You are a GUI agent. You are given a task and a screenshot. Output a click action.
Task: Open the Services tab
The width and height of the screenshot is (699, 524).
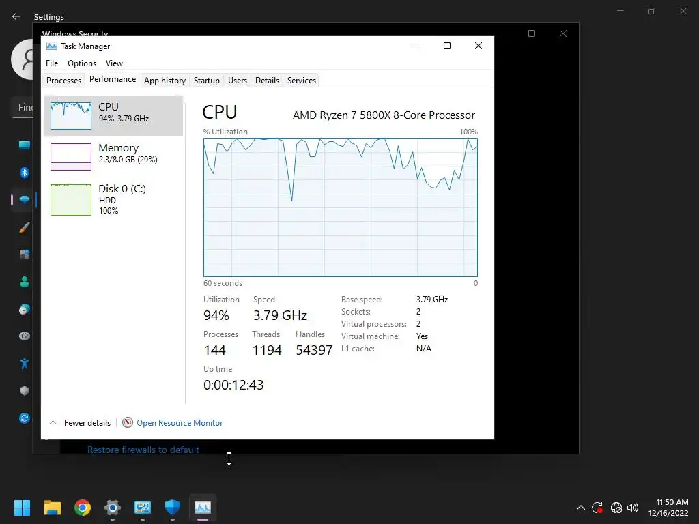click(x=301, y=81)
